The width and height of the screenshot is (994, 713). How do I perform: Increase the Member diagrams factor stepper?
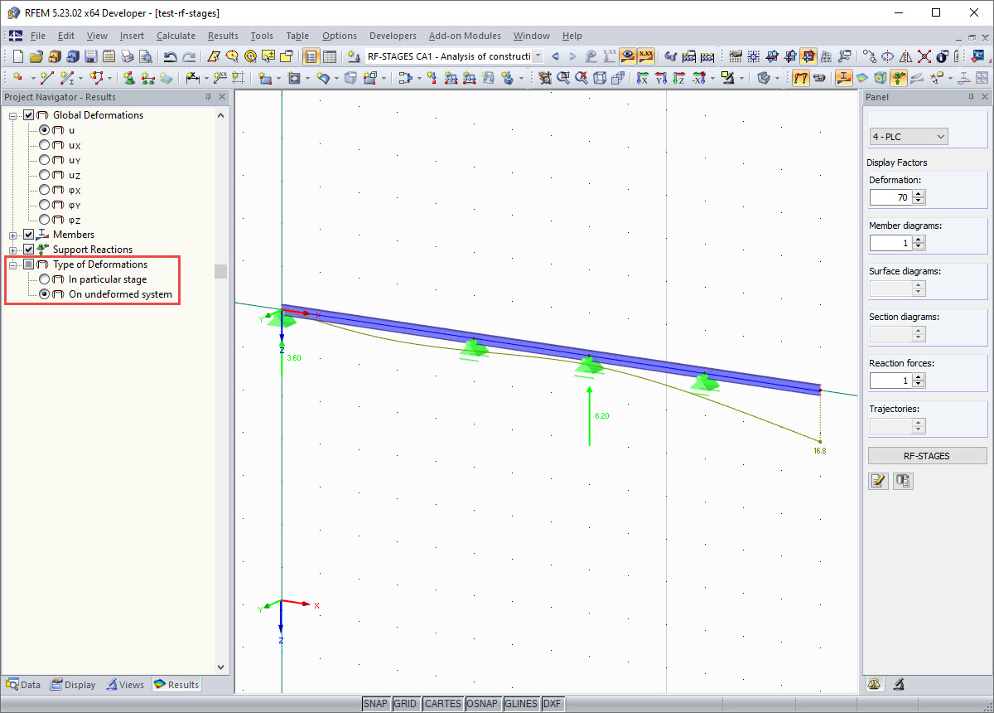pos(918,240)
